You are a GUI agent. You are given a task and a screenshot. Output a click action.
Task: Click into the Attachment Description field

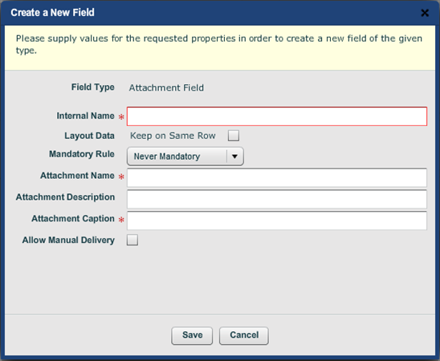click(277, 199)
